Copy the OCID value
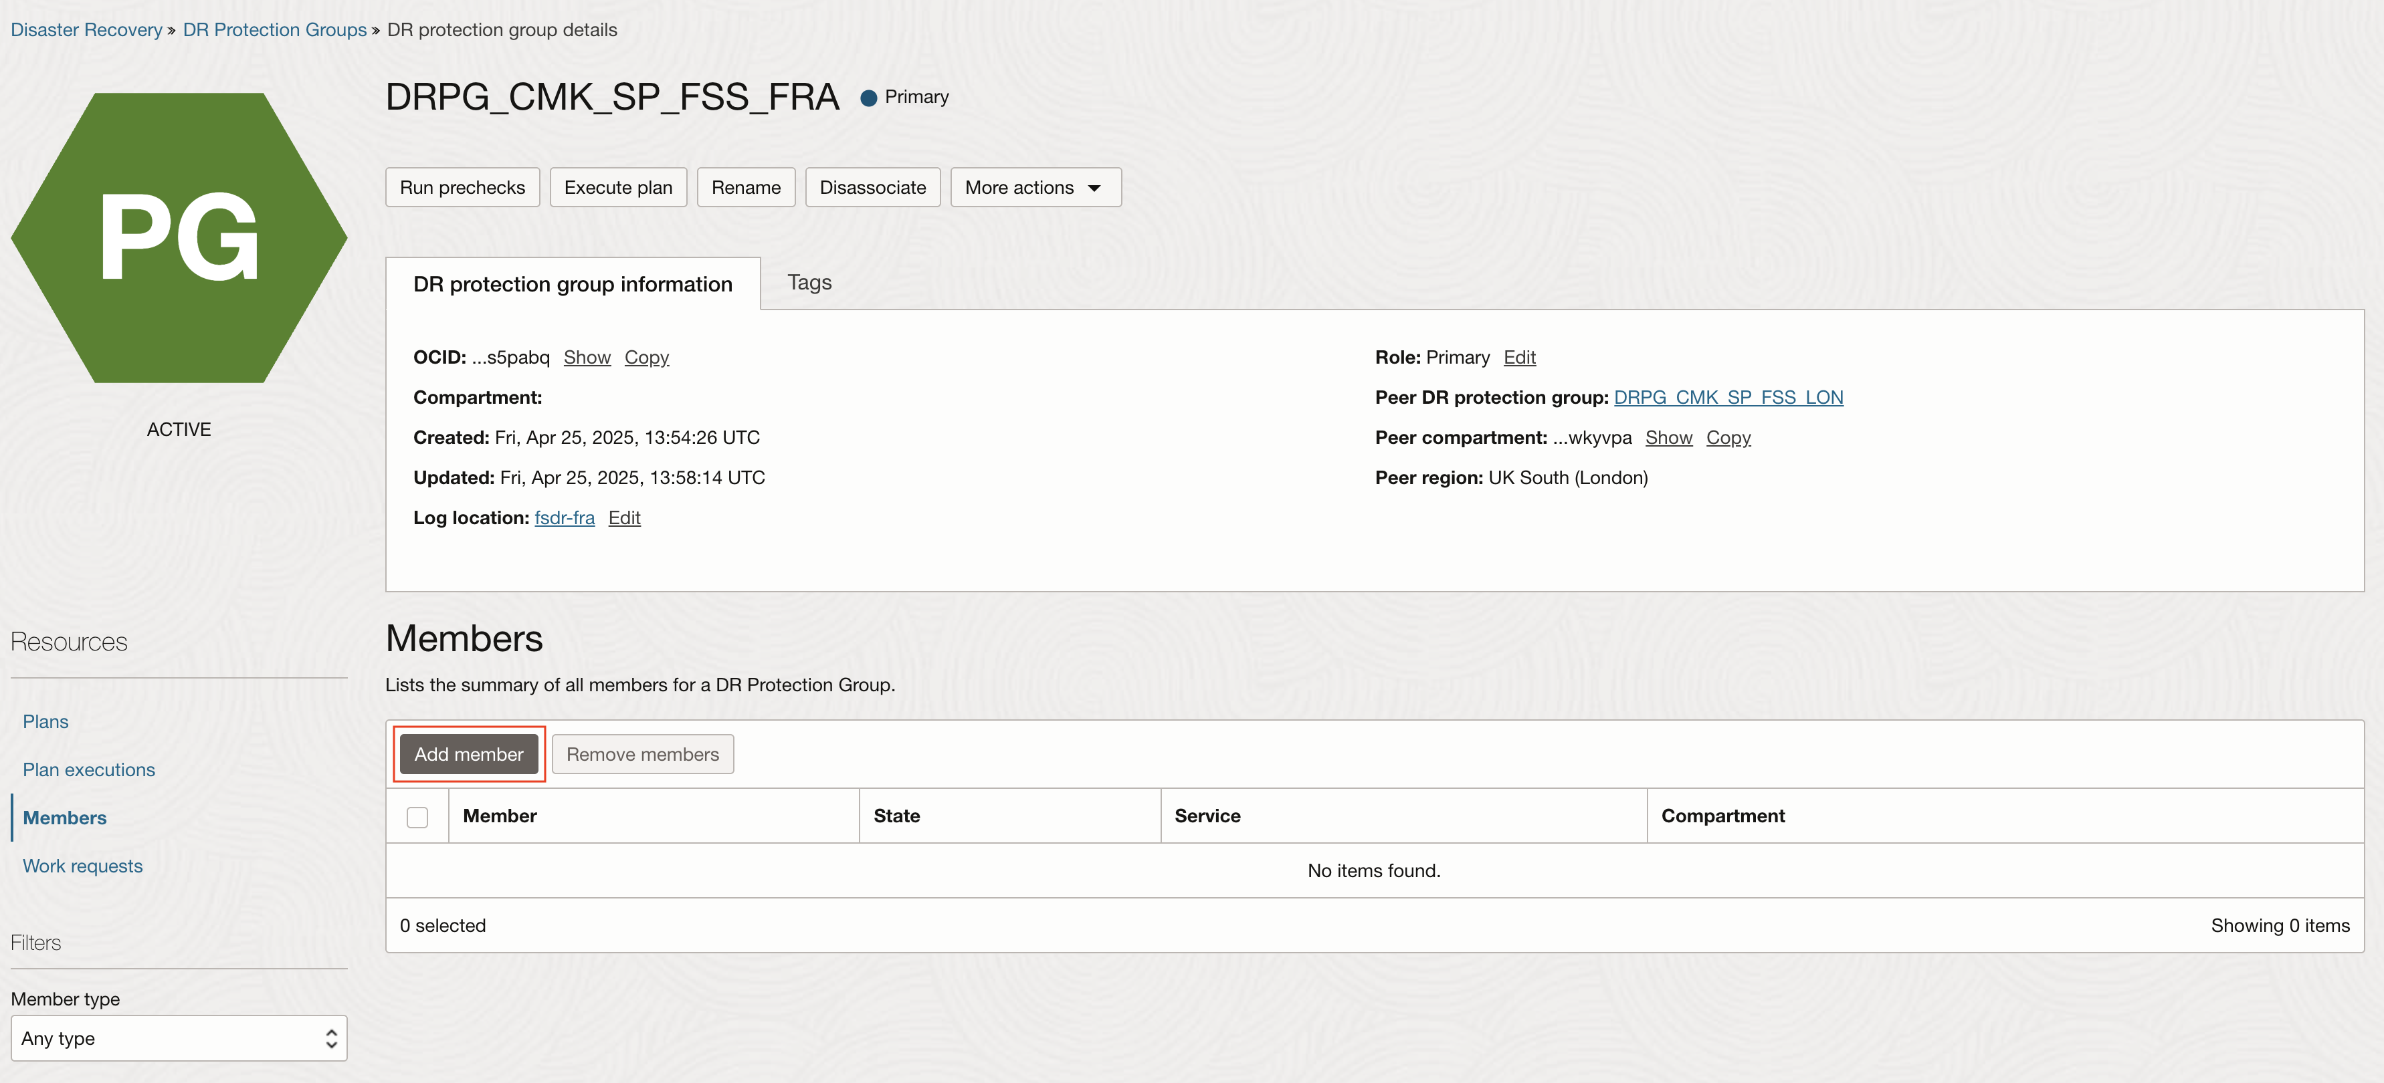Screen dimensions: 2384x1083 click(x=646, y=358)
